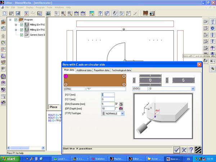Click the Zoom out magnifier icon

coord(70,13)
